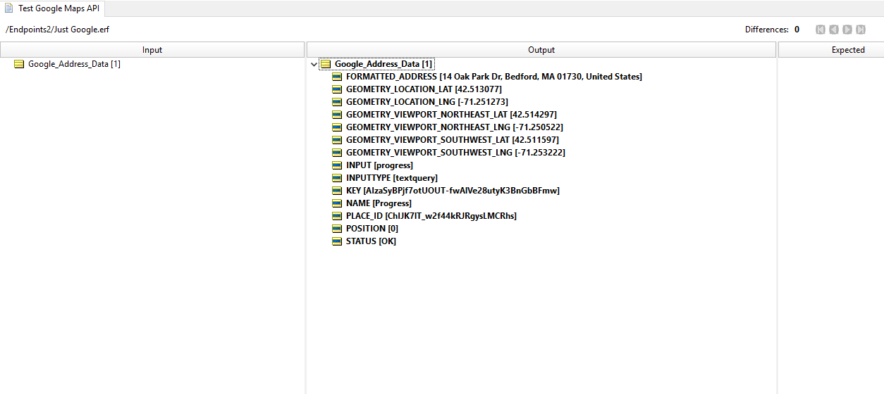The height and width of the screenshot is (394, 884).
Task: Click the Input Google_Address_Data table icon
Action: [19, 64]
